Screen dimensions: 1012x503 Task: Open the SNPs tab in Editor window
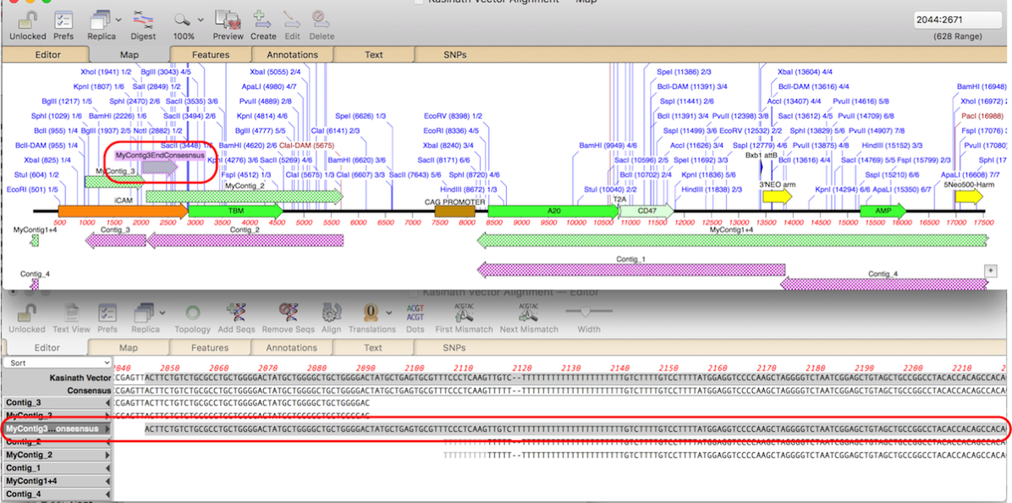coord(454,348)
